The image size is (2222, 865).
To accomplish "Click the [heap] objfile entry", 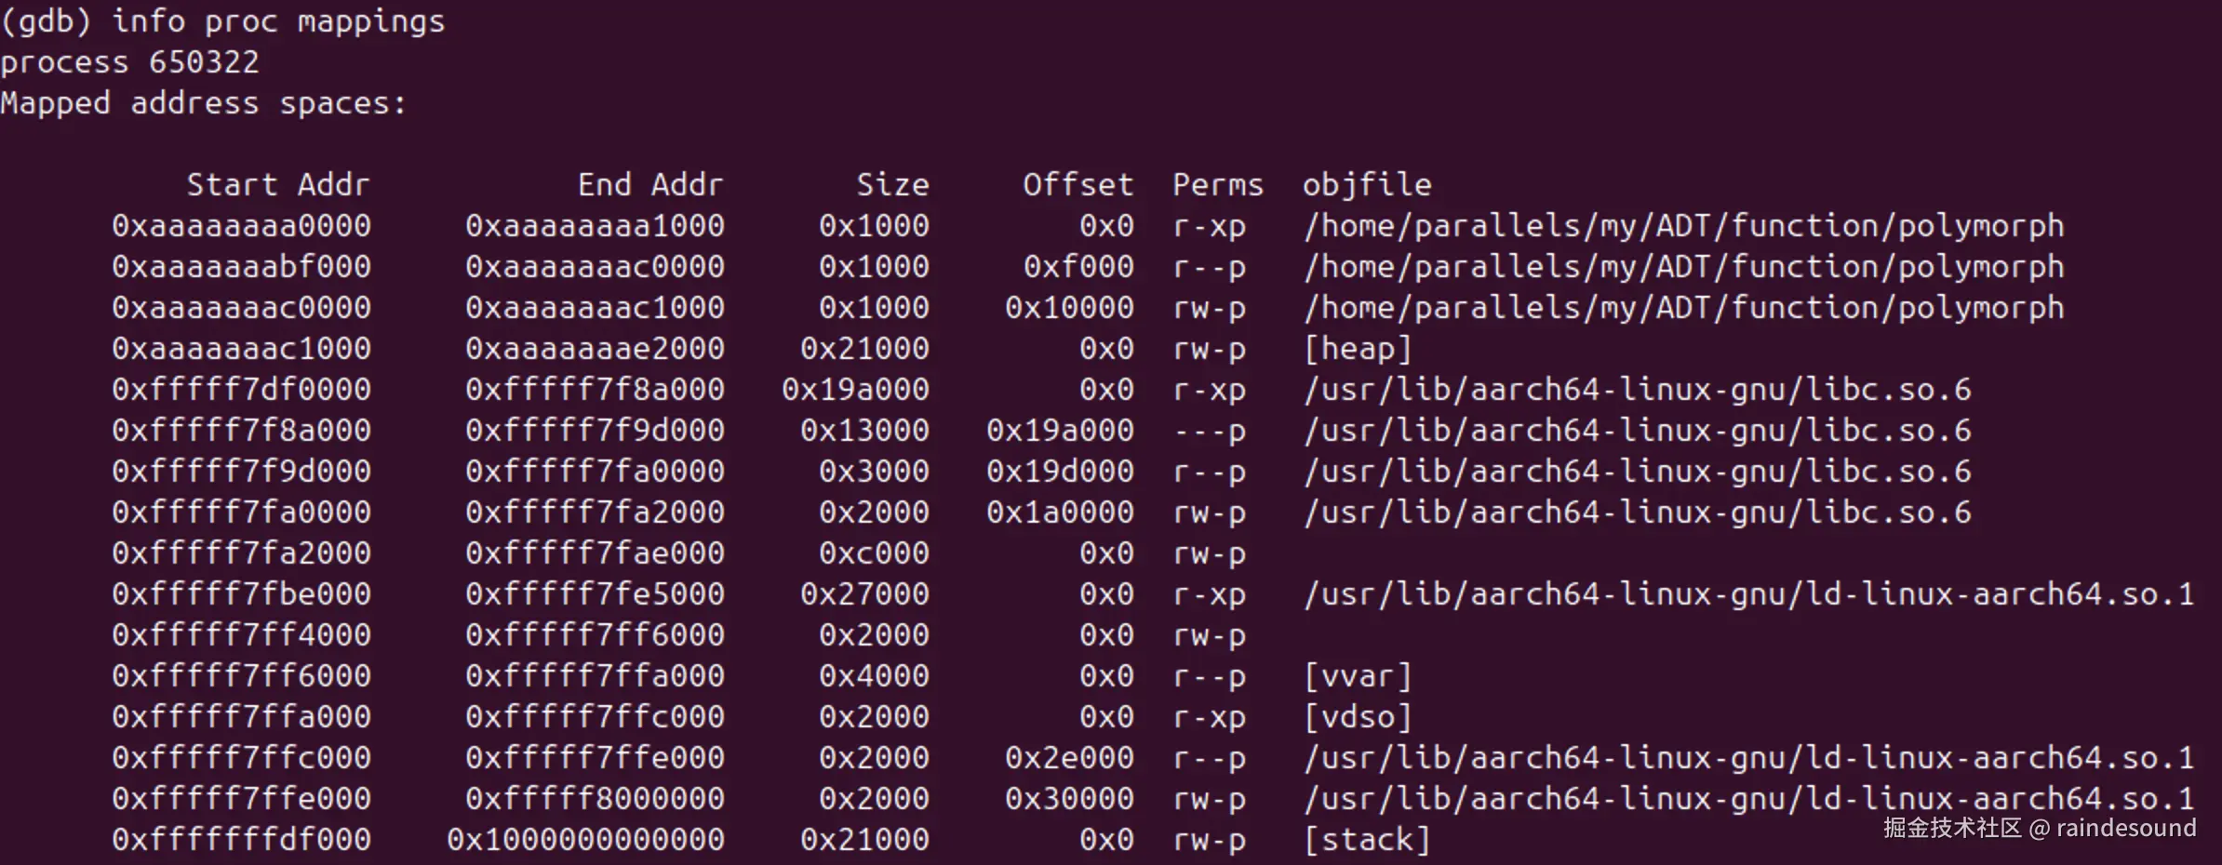I will 1358,348.
